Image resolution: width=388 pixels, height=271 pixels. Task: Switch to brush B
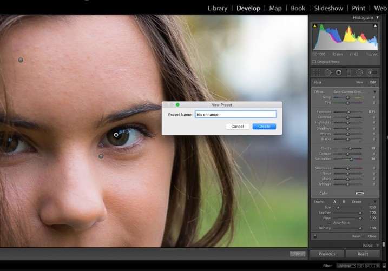[x=344, y=202]
